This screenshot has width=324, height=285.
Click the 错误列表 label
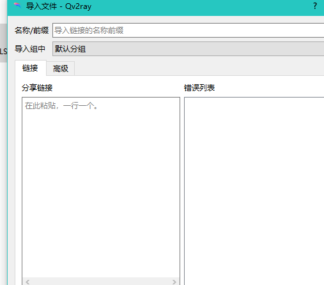pos(199,88)
